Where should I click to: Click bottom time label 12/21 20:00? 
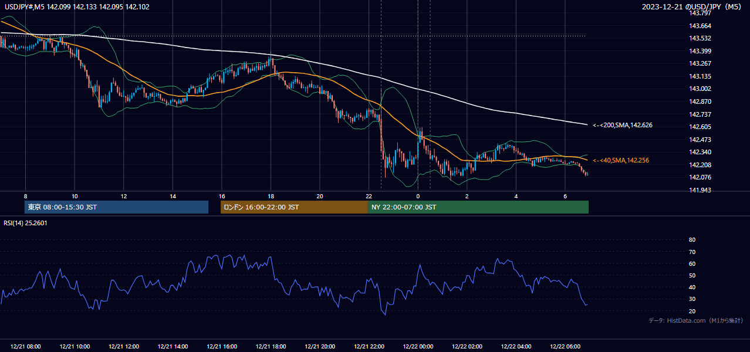point(320,347)
